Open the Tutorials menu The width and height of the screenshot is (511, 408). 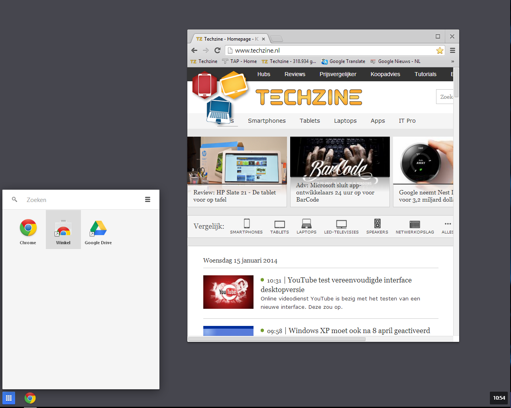[425, 74]
